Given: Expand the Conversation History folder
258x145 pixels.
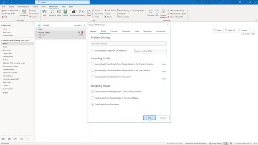Looking at the screenshot, I should pyautogui.click(x=2, y=66).
